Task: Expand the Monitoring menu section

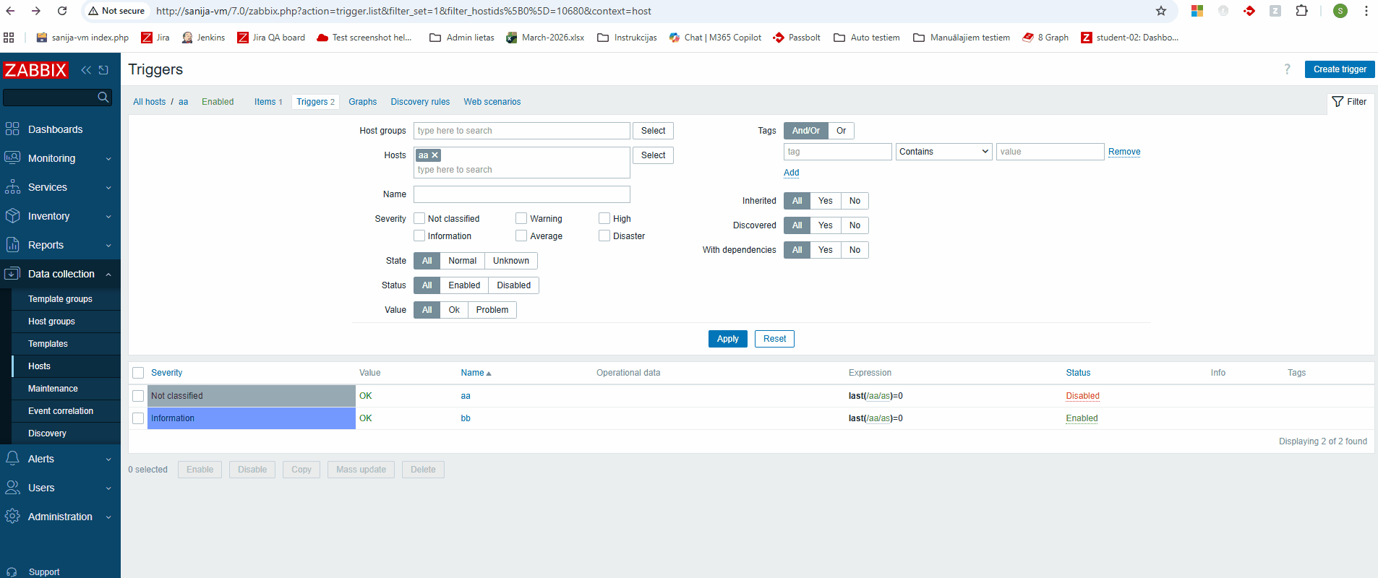Action: tap(60, 158)
